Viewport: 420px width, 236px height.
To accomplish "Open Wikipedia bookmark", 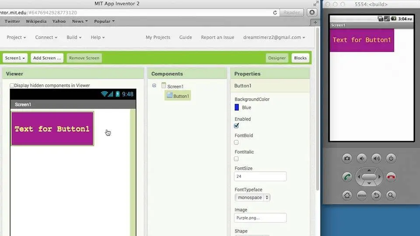I will (x=36, y=21).
